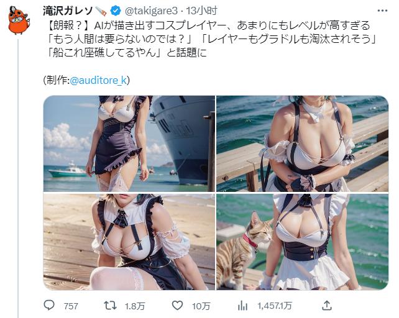Click the 滝沢ガレソ display name
The image size is (399, 318).
click(68, 11)
